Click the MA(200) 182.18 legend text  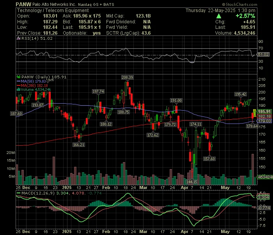click(34, 86)
